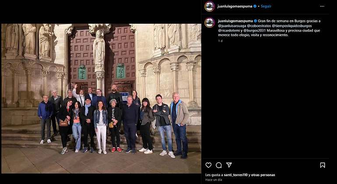
Task: Open the @juanluisarsuaga mention
Action: (x=232, y=25)
